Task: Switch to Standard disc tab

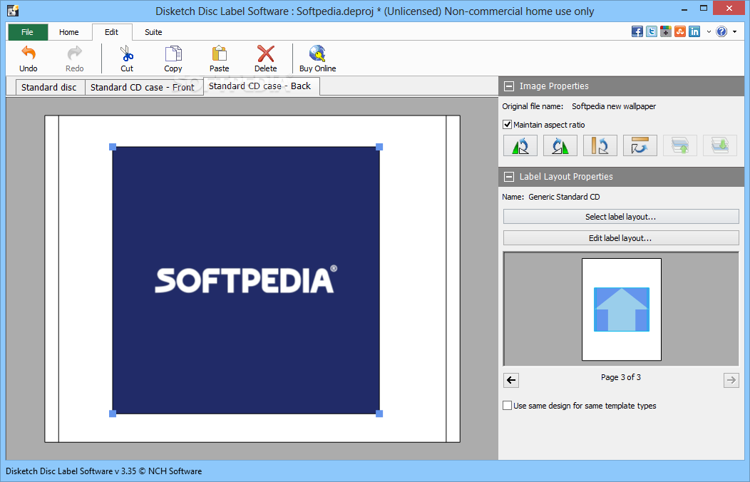Action: [x=48, y=88]
